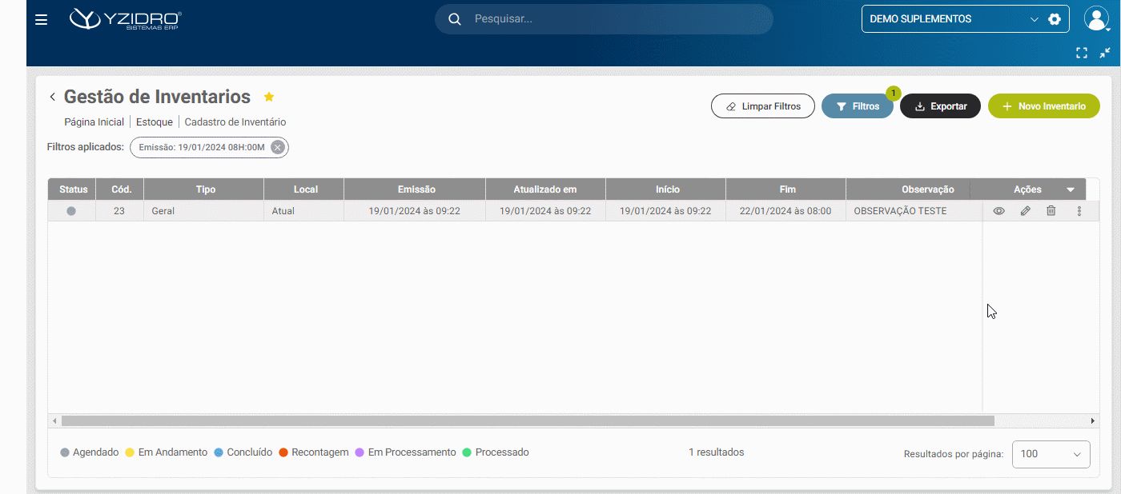1121x494 pixels.
Task: Expand the DEMO SUPLEMENTOS company dropdown
Action: (x=1034, y=19)
